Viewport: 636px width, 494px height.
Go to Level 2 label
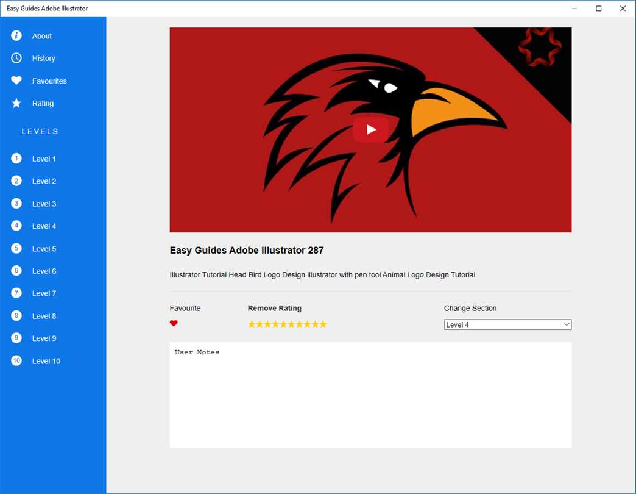44,182
